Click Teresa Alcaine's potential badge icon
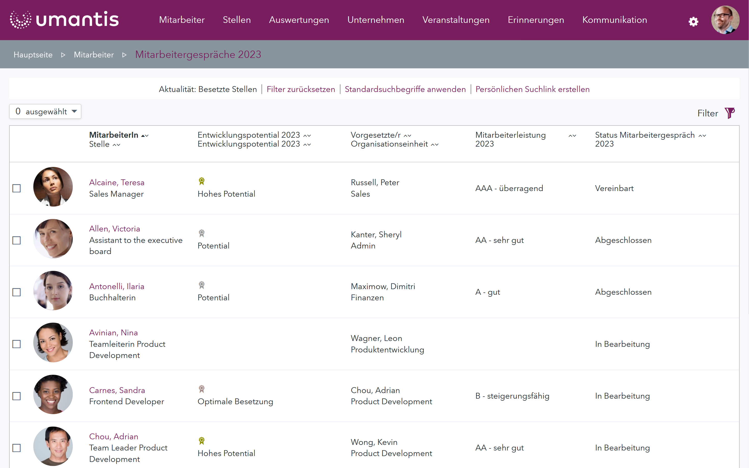This screenshot has height=468, width=749. (x=201, y=181)
